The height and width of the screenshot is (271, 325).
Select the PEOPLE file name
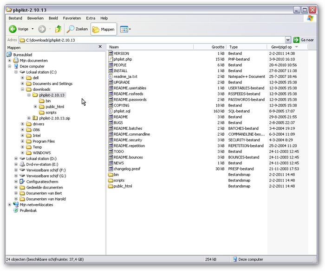coord(120,65)
